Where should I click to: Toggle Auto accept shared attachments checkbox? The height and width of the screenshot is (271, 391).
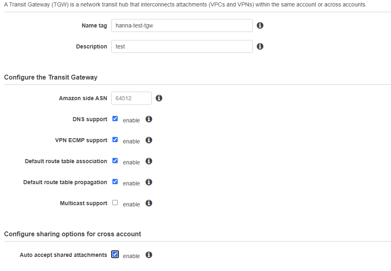pos(115,254)
